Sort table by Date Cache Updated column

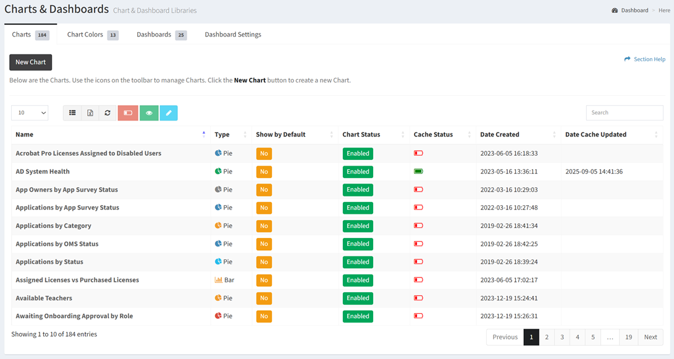coord(612,135)
